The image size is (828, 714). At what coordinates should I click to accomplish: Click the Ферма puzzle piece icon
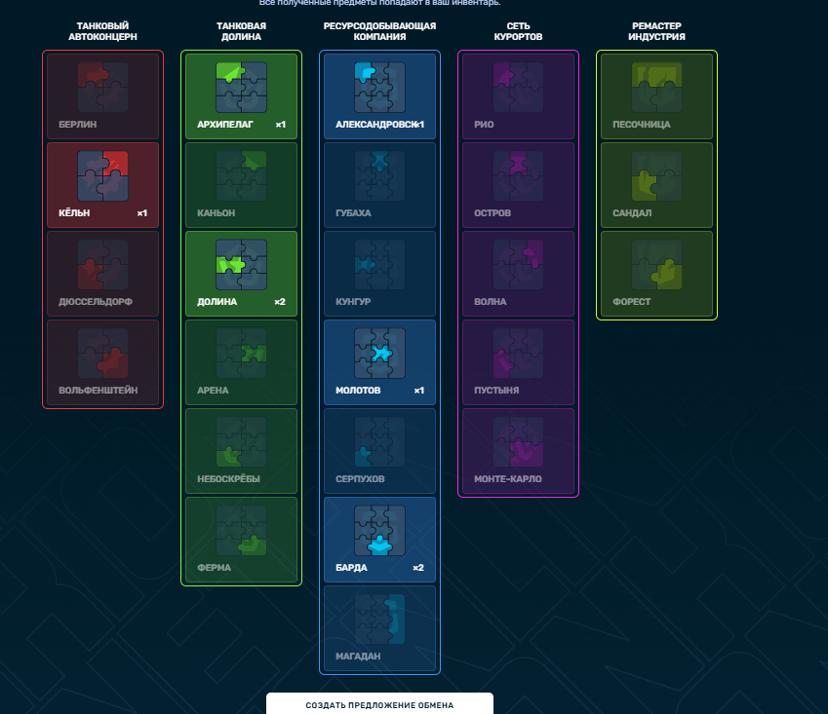pyautogui.click(x=241, y=530)
